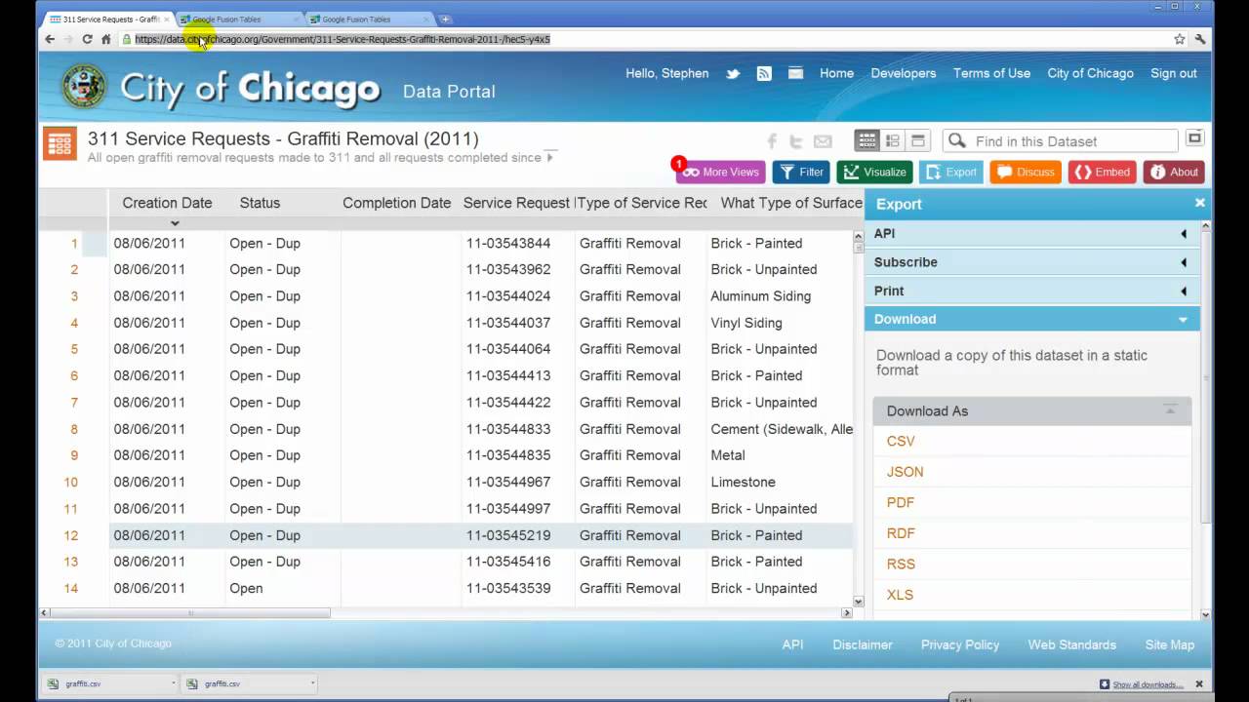Click the browser back arrow
Viewport: 1249px width, 702px height.
click(x=50, y=39)
